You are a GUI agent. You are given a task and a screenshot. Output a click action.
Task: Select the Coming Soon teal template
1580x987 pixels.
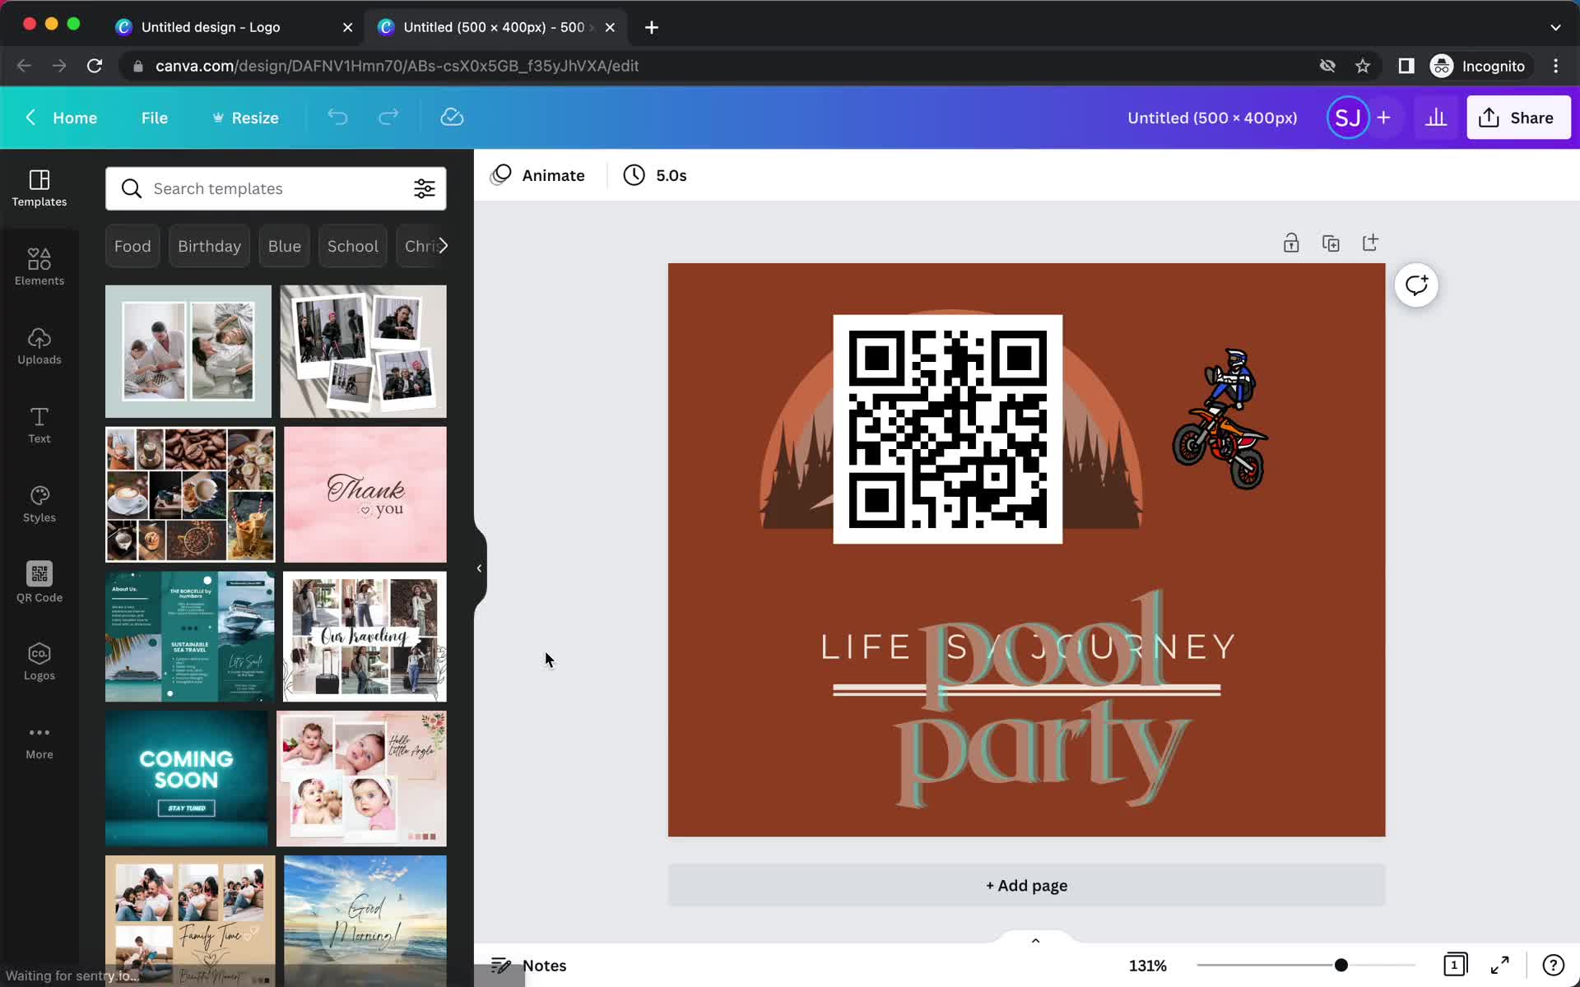[x=186, y=778]
